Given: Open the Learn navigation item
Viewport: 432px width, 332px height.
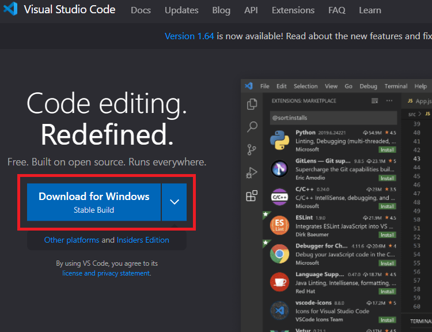Looking at the screenshot, I should (x=370, y=10).
